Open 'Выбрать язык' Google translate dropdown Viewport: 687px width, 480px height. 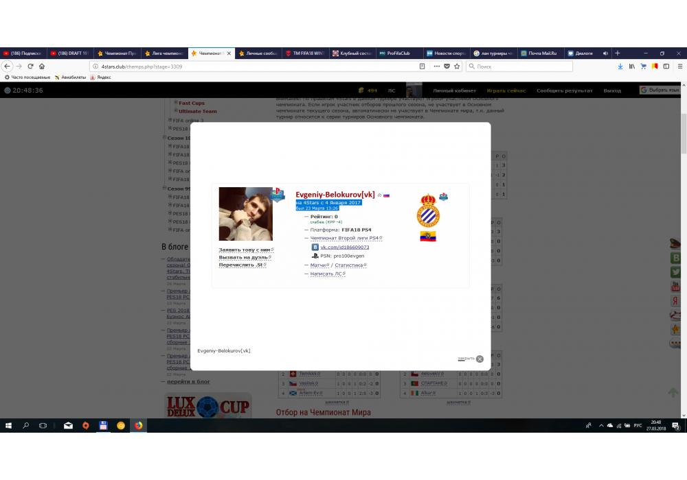tap(660, 90)
